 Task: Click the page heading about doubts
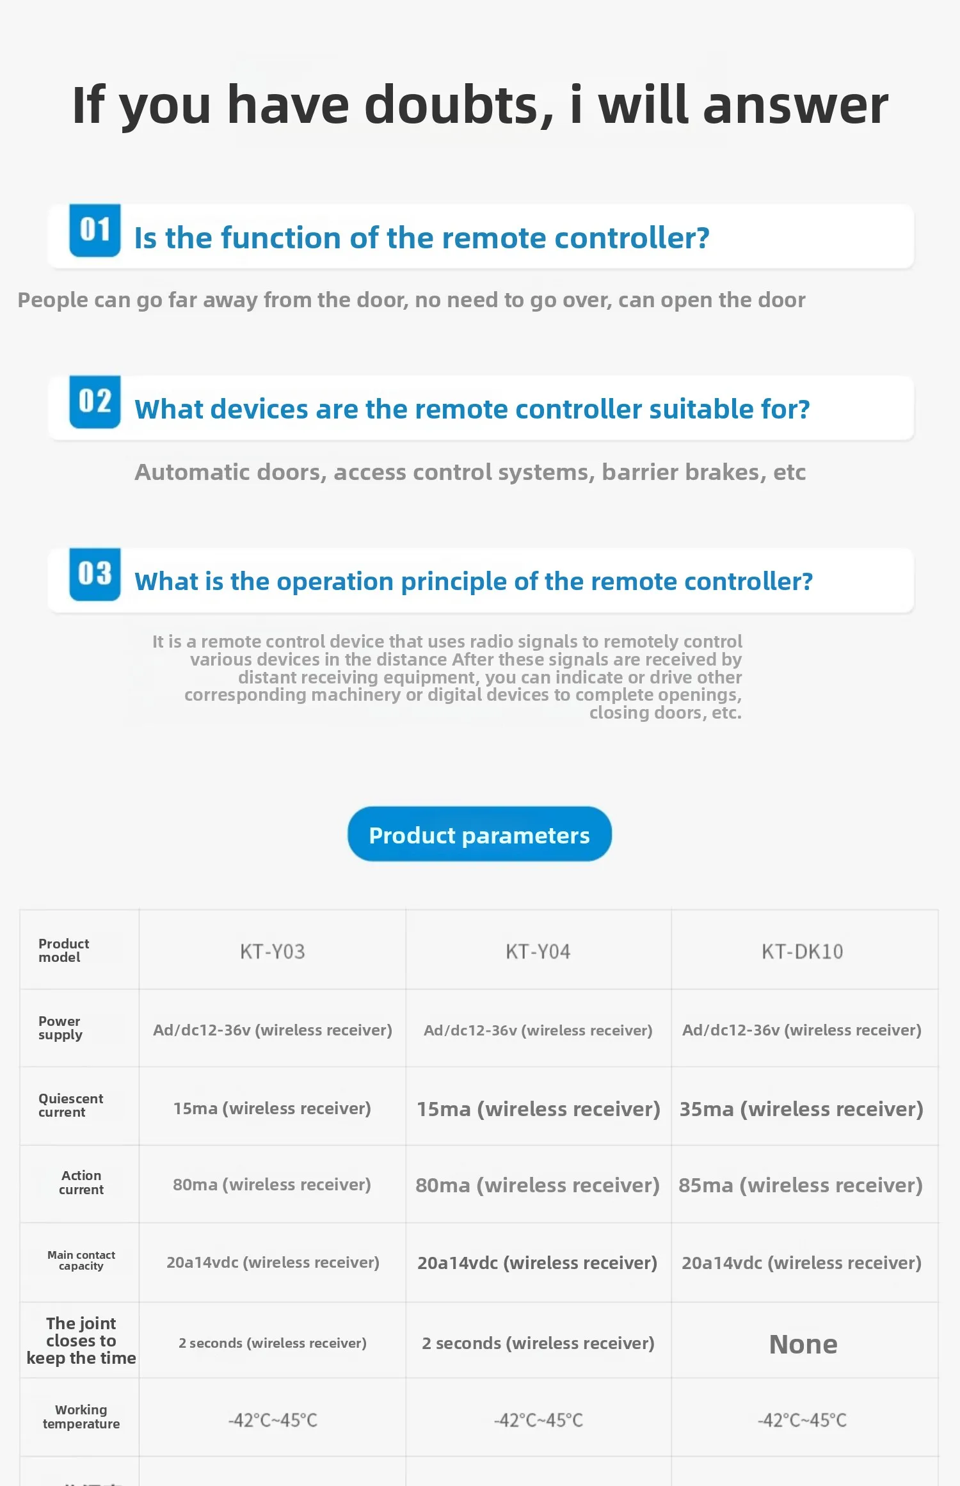[480, 104]
